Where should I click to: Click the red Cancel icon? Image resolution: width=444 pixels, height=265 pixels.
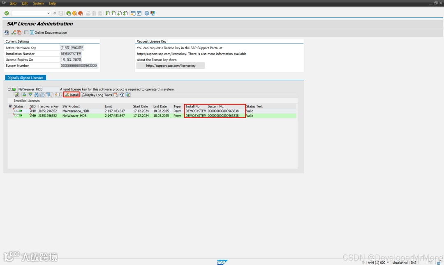(81, 13)
